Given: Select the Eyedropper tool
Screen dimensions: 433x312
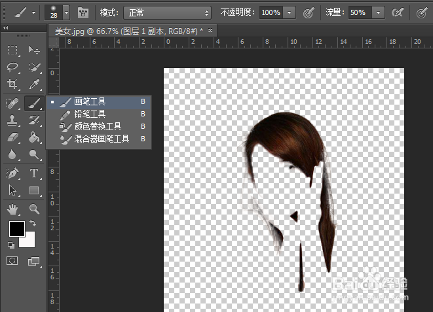Looking at the screenshot, I should pyautogui.click(x=34, y=84).
